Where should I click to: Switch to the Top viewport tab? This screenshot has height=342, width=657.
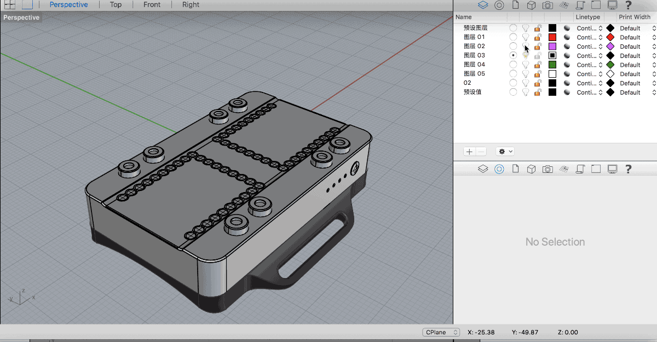(x=116, y=5)
